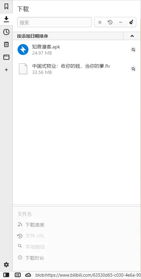Toggle page tiling in the status bar
The height and width of the screenshot is (279, 141).
point(17,275)
